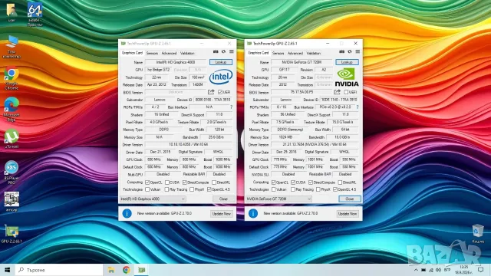
Task: Open Chrome from the taskbar
Action: tap(126, 270)
